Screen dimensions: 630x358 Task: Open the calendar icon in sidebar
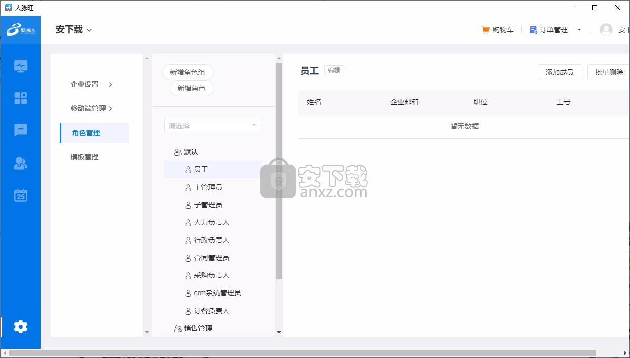(21, 195)
